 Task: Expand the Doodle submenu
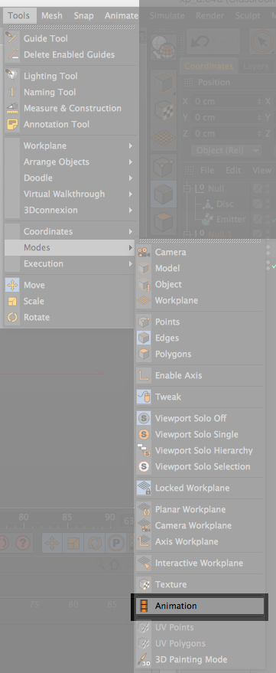coord(71,178)
